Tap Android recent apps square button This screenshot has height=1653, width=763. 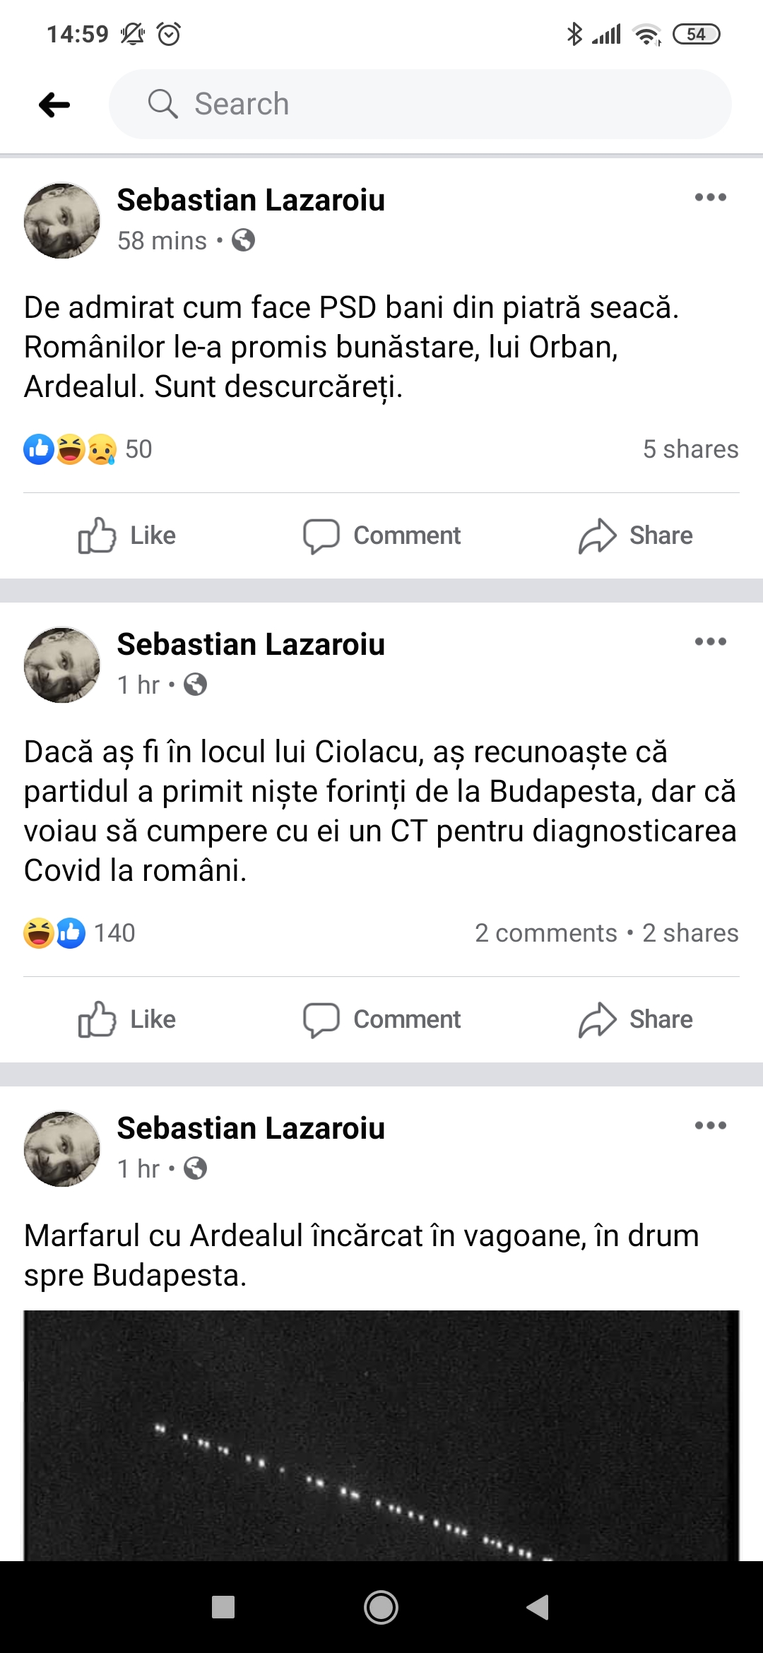pyautogui.click(x=223, y=1607)
